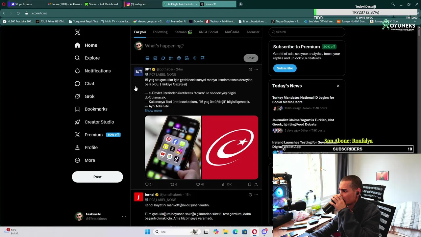Open the Windows Start menu
Viewport: 421px width, 237px height.
(147, 232)
